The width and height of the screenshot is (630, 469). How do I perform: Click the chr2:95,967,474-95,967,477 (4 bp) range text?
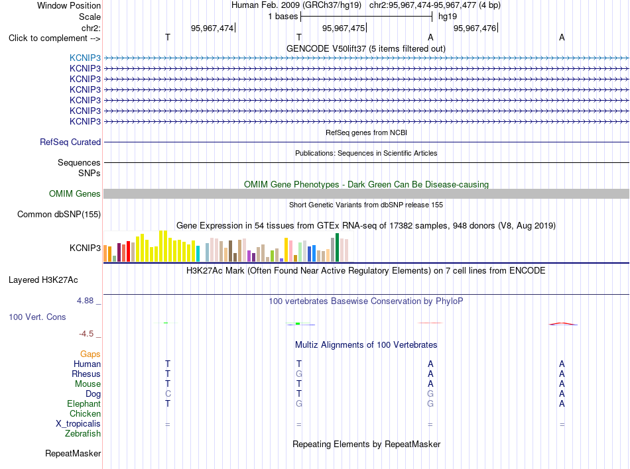click(x=435, y=5)
